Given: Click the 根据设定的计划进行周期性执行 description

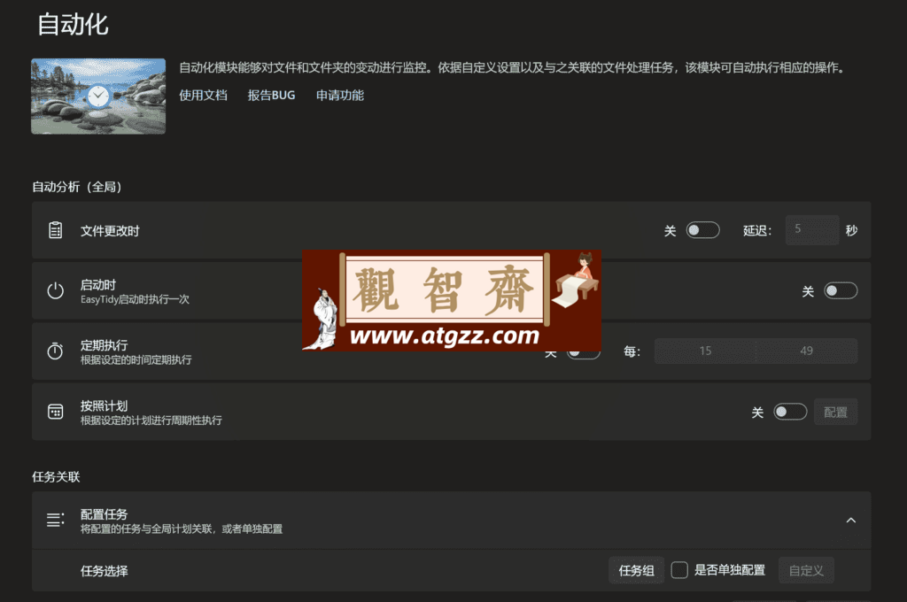Looking at the screenshot, I should (x=151, y=421).
